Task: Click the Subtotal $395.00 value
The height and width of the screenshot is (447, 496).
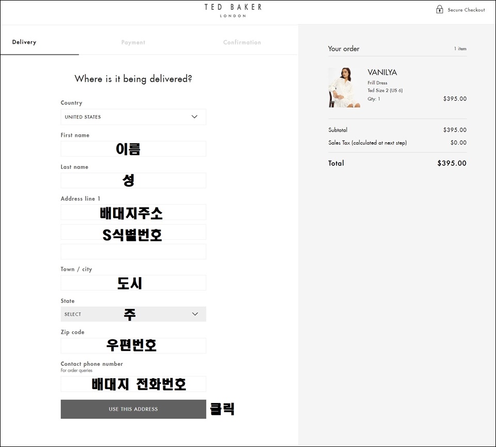Action: pos(455,130)
